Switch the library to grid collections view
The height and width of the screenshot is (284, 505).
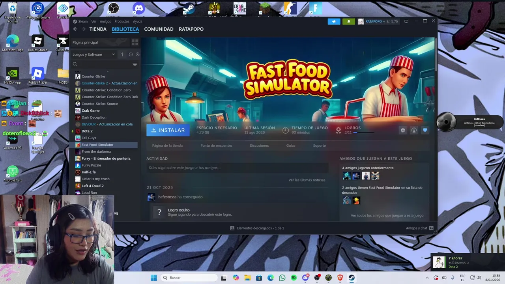[x=135, y=42]
